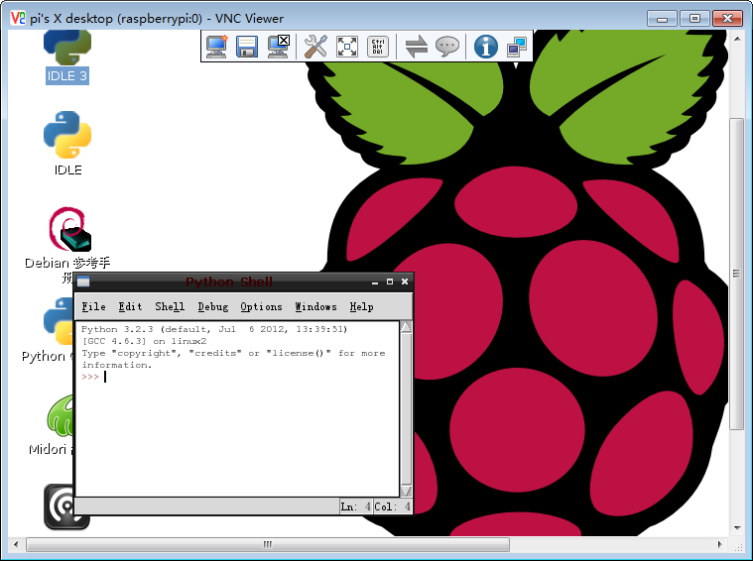Image resolution: width=753 pixels, height=561 pixels.
Task: Open VNC options wrench and screwdriver icon
Action: [315, 47]
